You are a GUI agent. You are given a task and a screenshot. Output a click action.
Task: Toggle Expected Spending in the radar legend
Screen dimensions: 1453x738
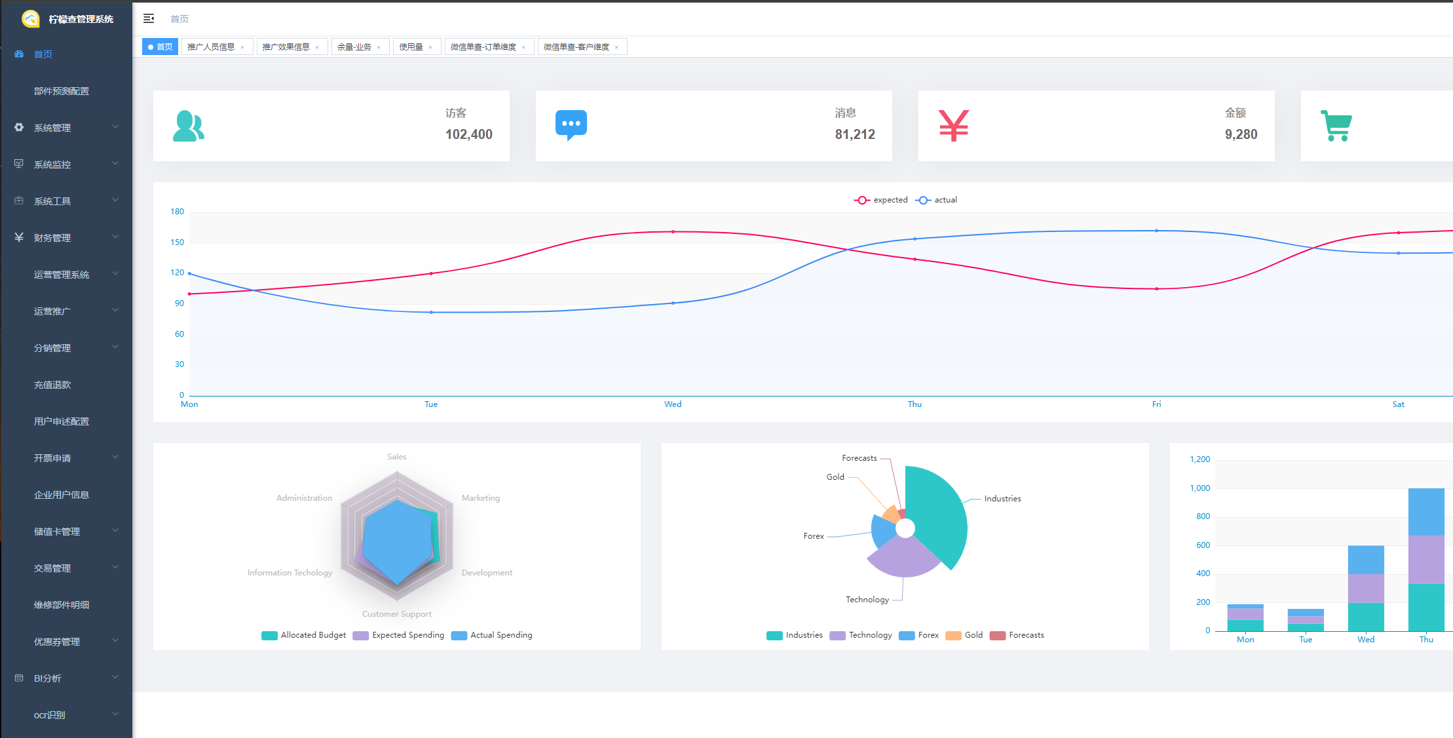coord(398,635)
